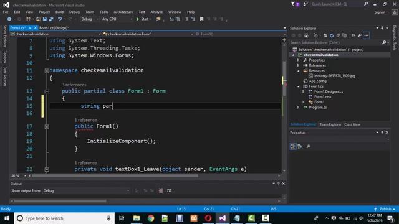Expand the Program.cs node
399x224 pixels.
click(298, 108)
